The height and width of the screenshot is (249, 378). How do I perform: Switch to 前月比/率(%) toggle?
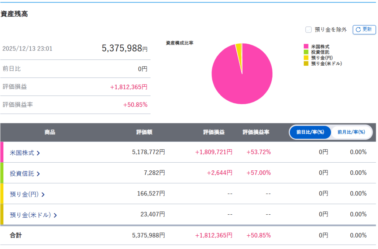click(351, 132)
